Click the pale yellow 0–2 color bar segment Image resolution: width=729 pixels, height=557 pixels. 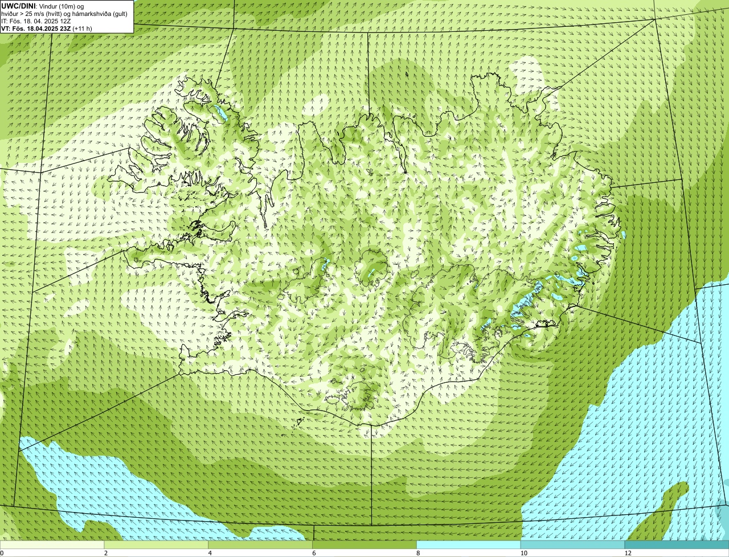pyautogui.click(x=52, y=544)
